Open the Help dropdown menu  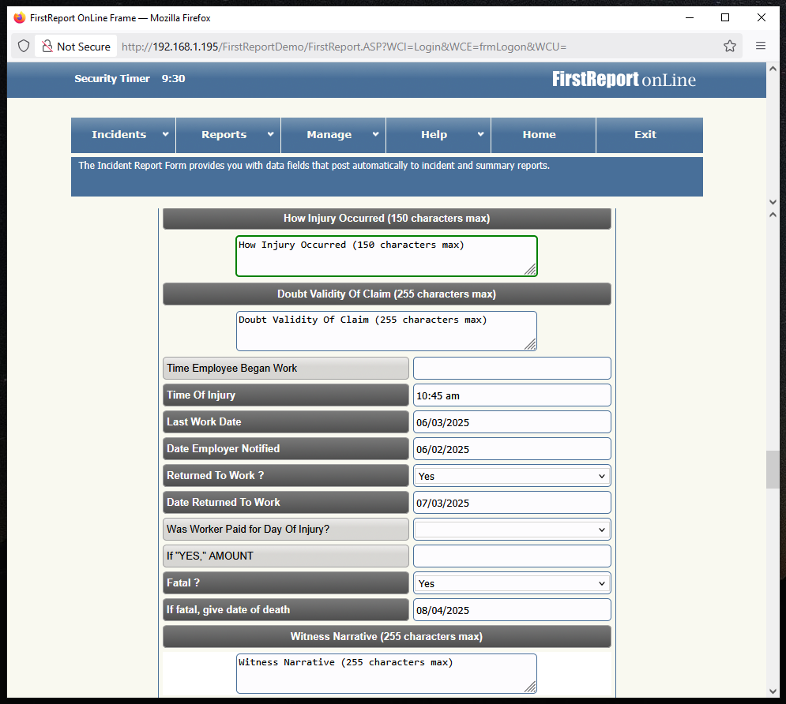coord(438,135)
